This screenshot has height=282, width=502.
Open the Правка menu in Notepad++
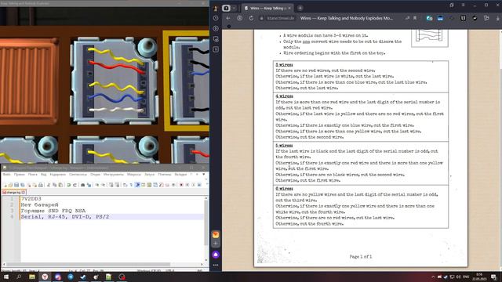(19, 175)
